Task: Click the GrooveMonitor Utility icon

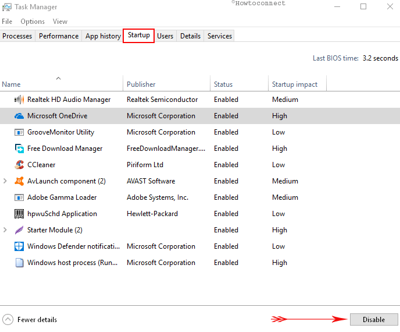Action: [19, 132]
